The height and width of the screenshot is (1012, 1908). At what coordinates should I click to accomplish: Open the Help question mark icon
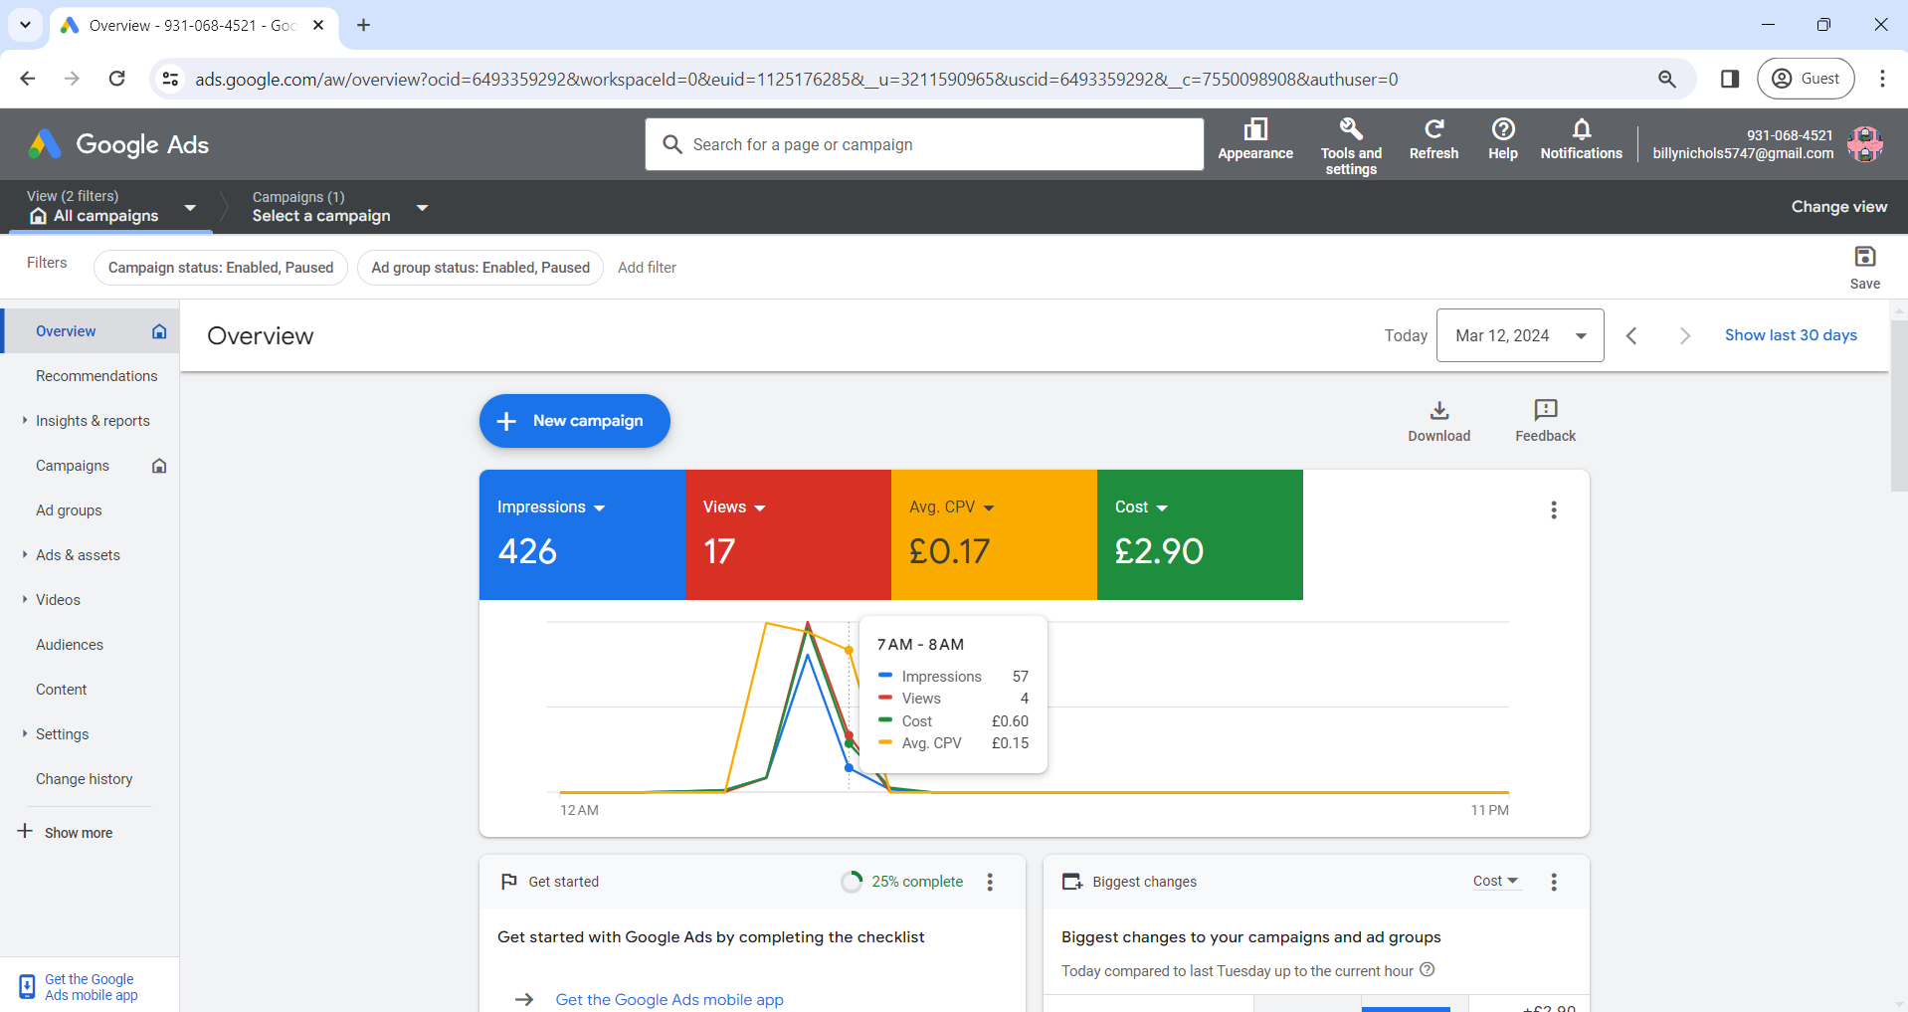tap(1503, 139)
